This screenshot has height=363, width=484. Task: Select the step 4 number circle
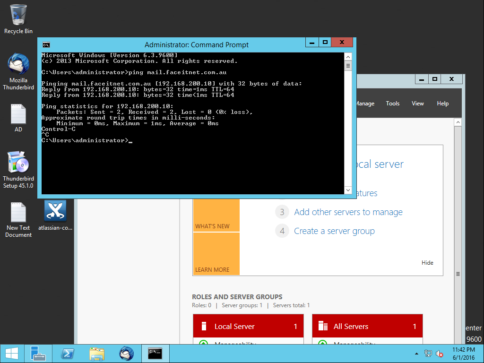[282, 231]
